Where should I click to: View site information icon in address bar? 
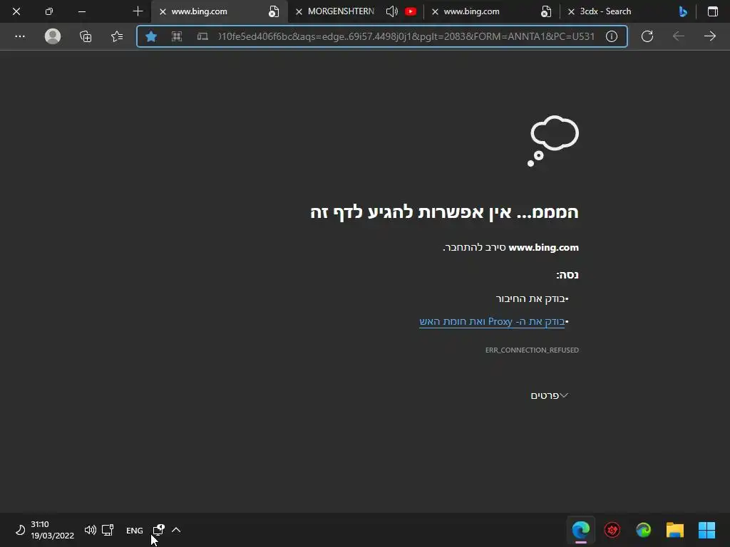pos(611,36)
